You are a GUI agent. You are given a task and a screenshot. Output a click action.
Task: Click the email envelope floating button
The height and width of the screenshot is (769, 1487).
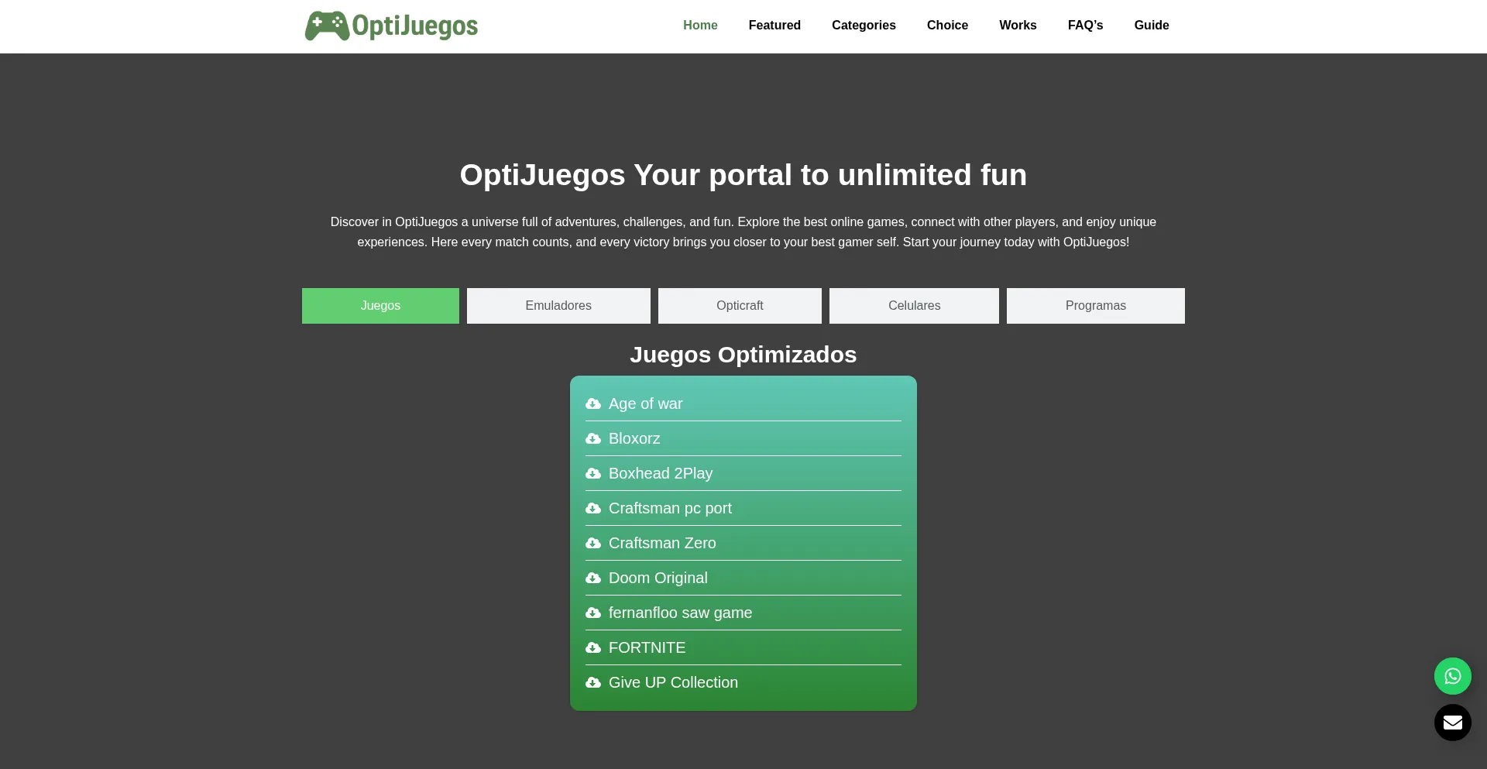[x=1452, y=723]
